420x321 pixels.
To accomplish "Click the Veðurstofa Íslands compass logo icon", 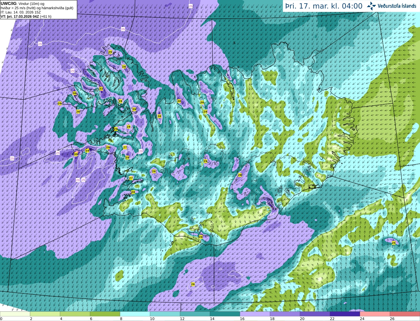I will click(371, 6).
